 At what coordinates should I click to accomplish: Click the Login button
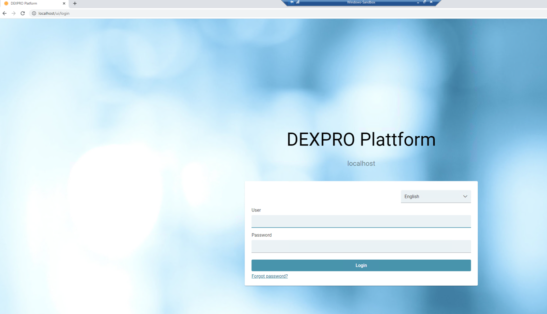(361, 266)
